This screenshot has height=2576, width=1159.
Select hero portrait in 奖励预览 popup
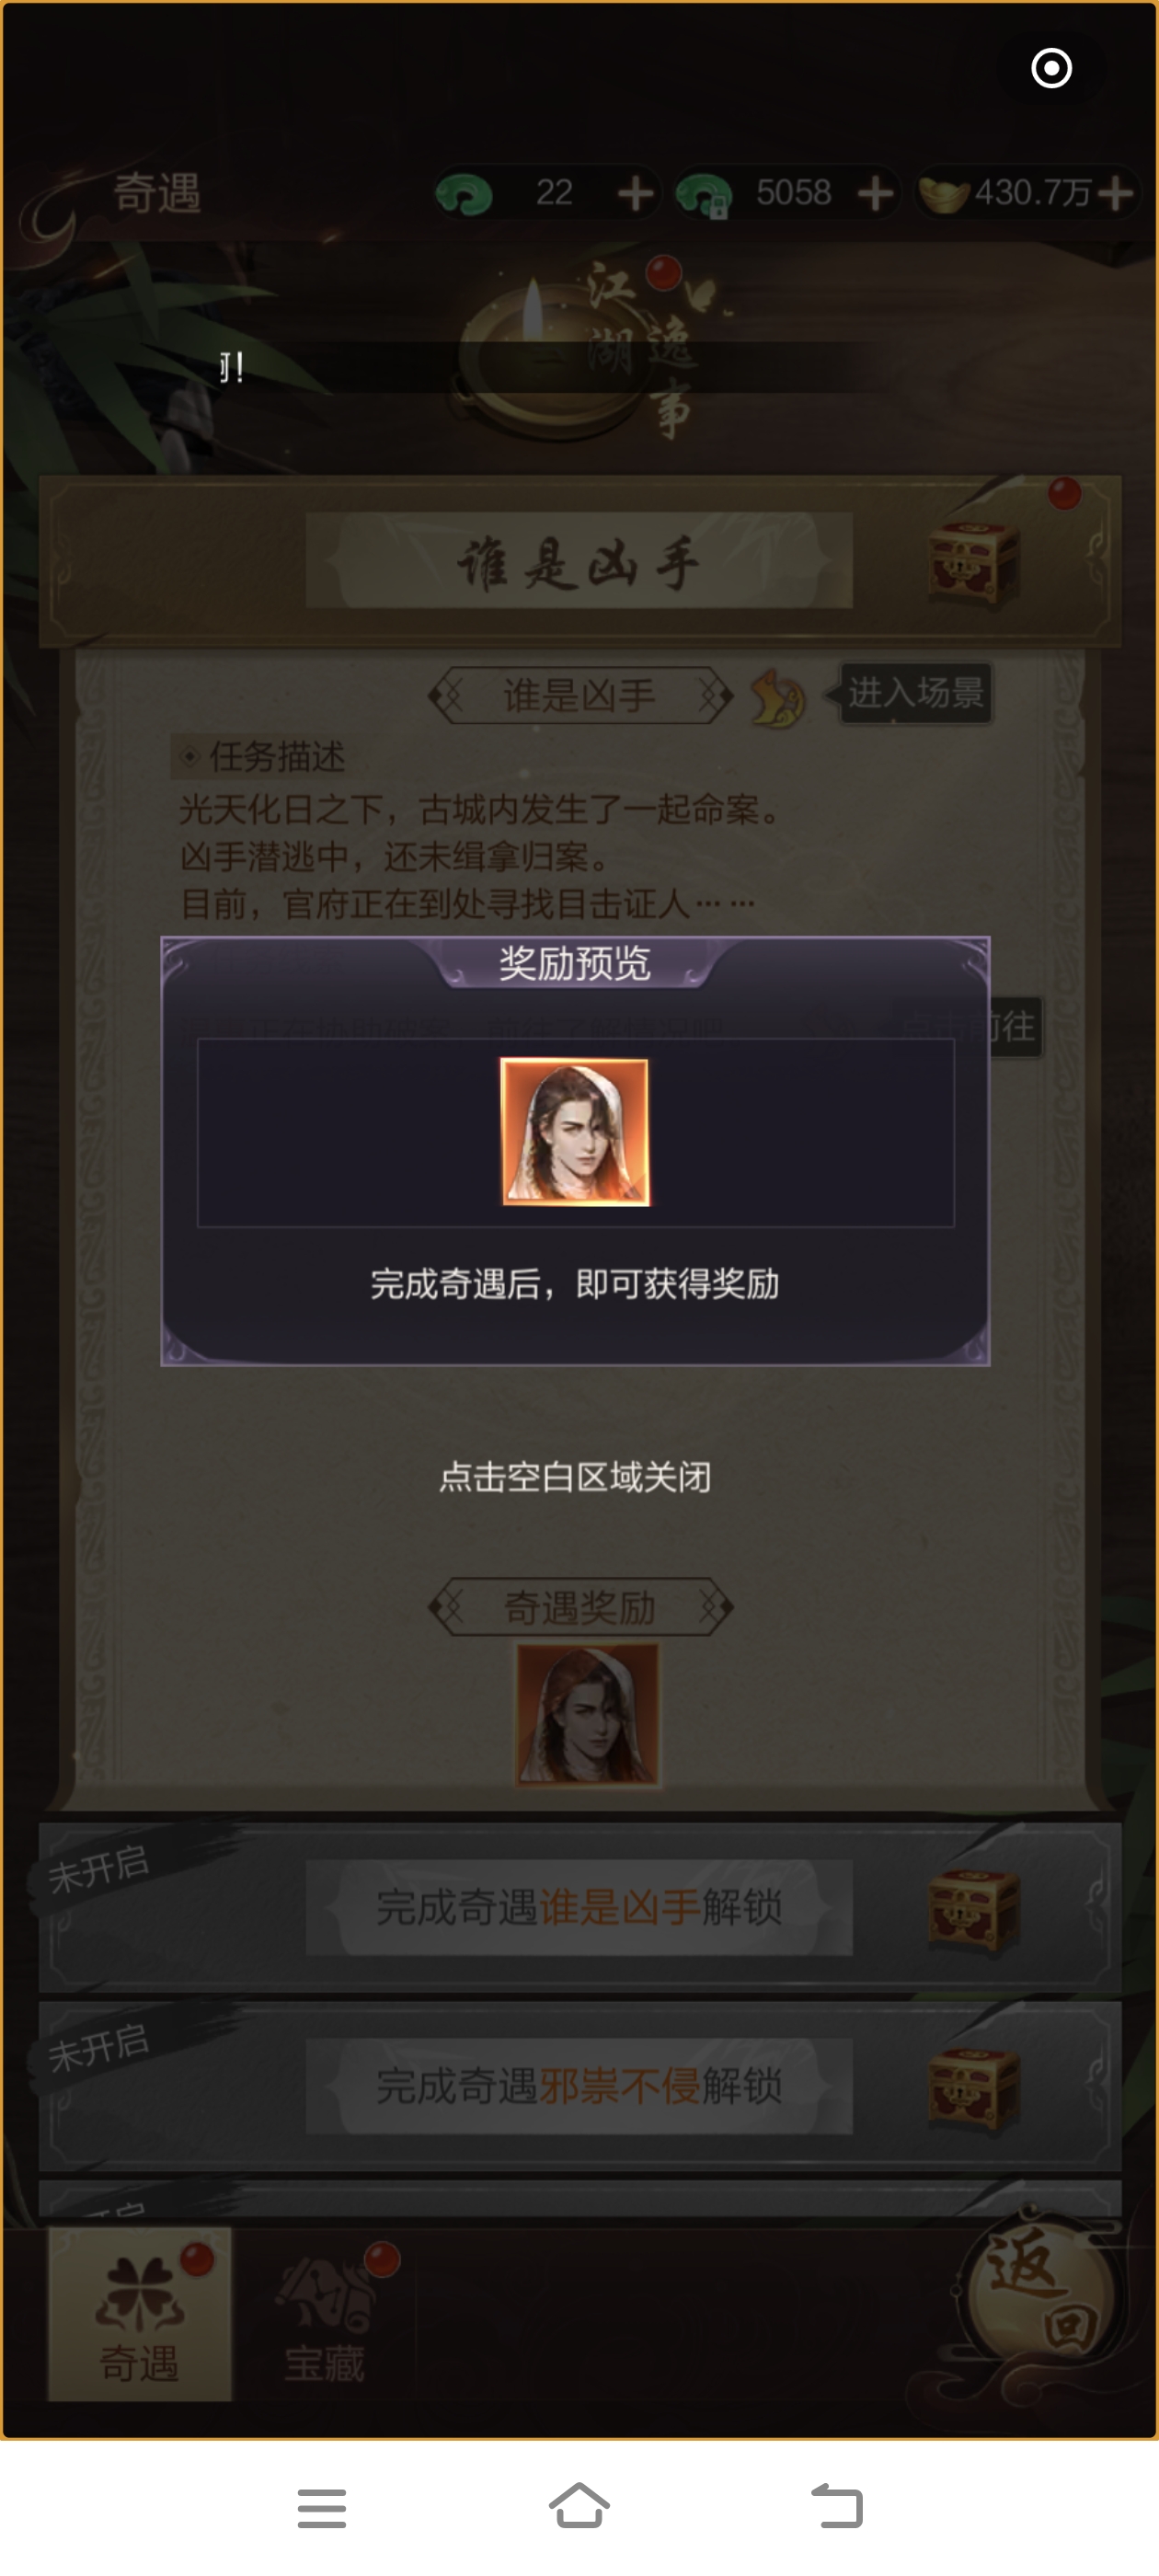click(x=575, y=1132)
